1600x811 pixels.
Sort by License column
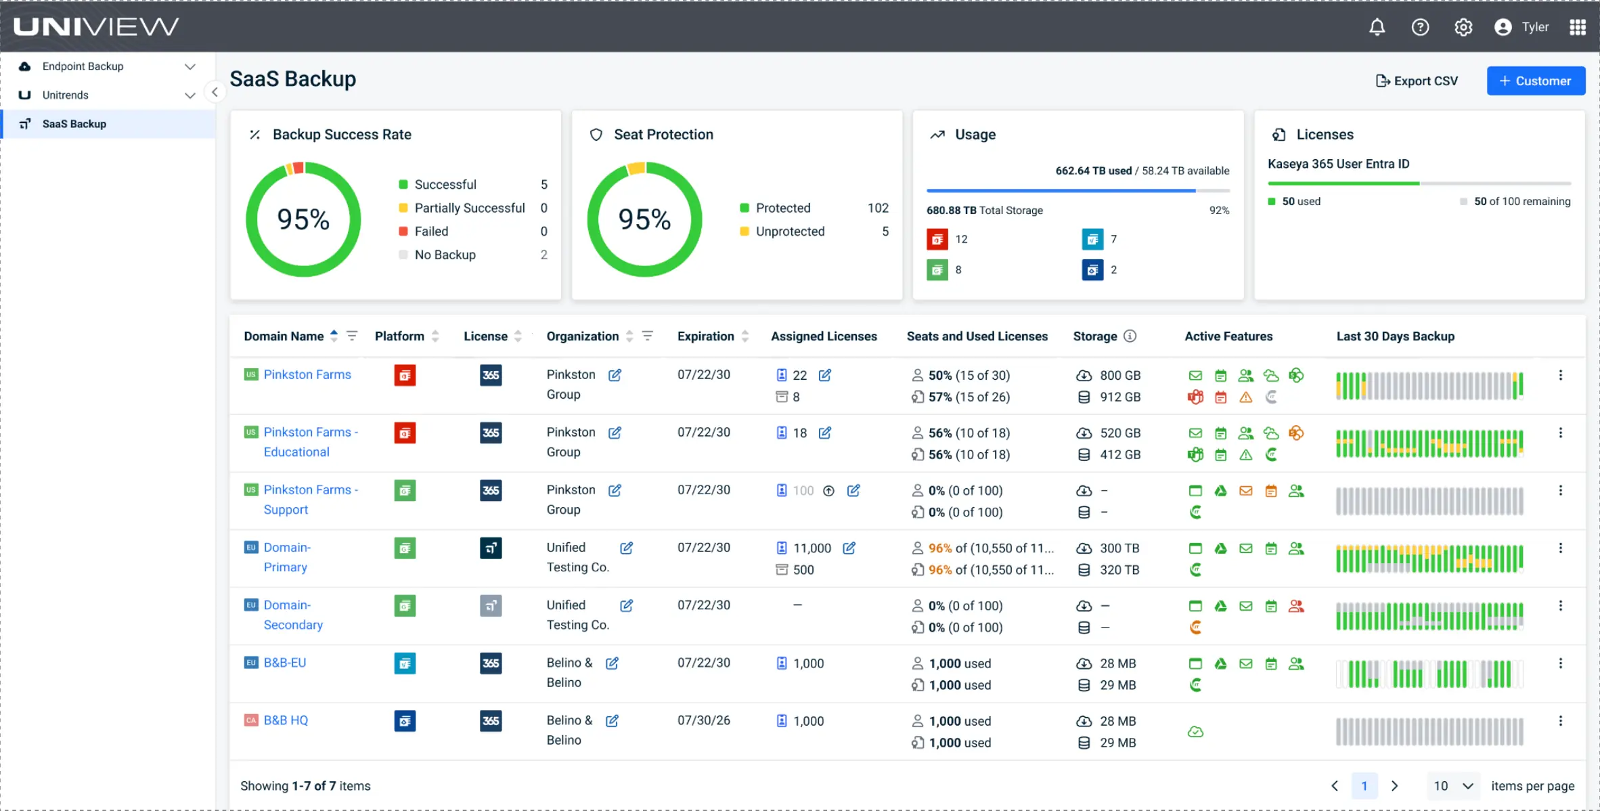(x=518, y=336)
